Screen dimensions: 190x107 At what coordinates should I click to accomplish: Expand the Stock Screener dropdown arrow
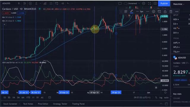click(x=19, y=104)
